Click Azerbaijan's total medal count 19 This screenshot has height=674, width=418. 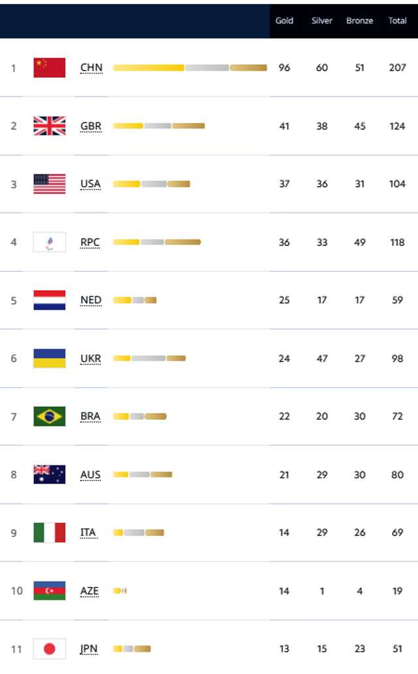398,591
